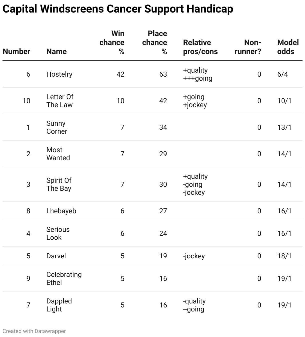Image resolution: width=305 pixels, height=337 pixels.
Task: Click the Model odds column header
Action: click(x=288, y=47)
